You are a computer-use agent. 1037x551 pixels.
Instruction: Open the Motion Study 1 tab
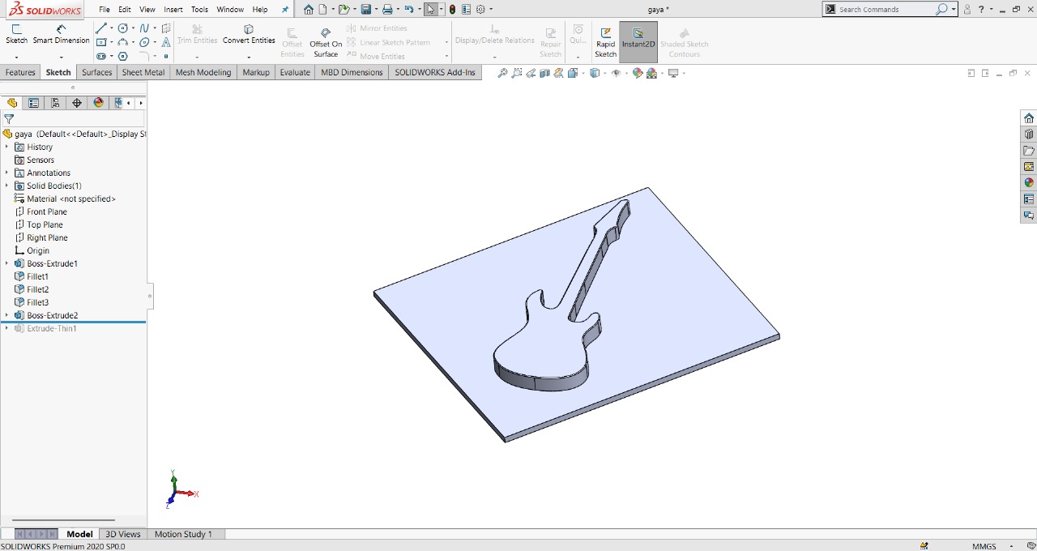click(x=183, y=534)
